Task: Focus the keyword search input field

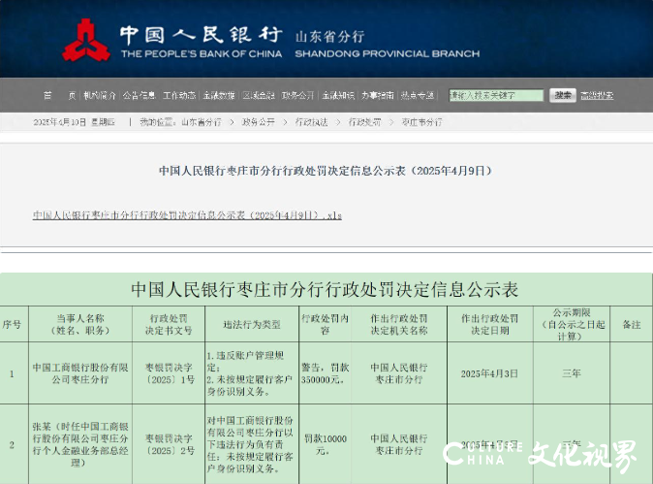Action: (x=496, y=95)
